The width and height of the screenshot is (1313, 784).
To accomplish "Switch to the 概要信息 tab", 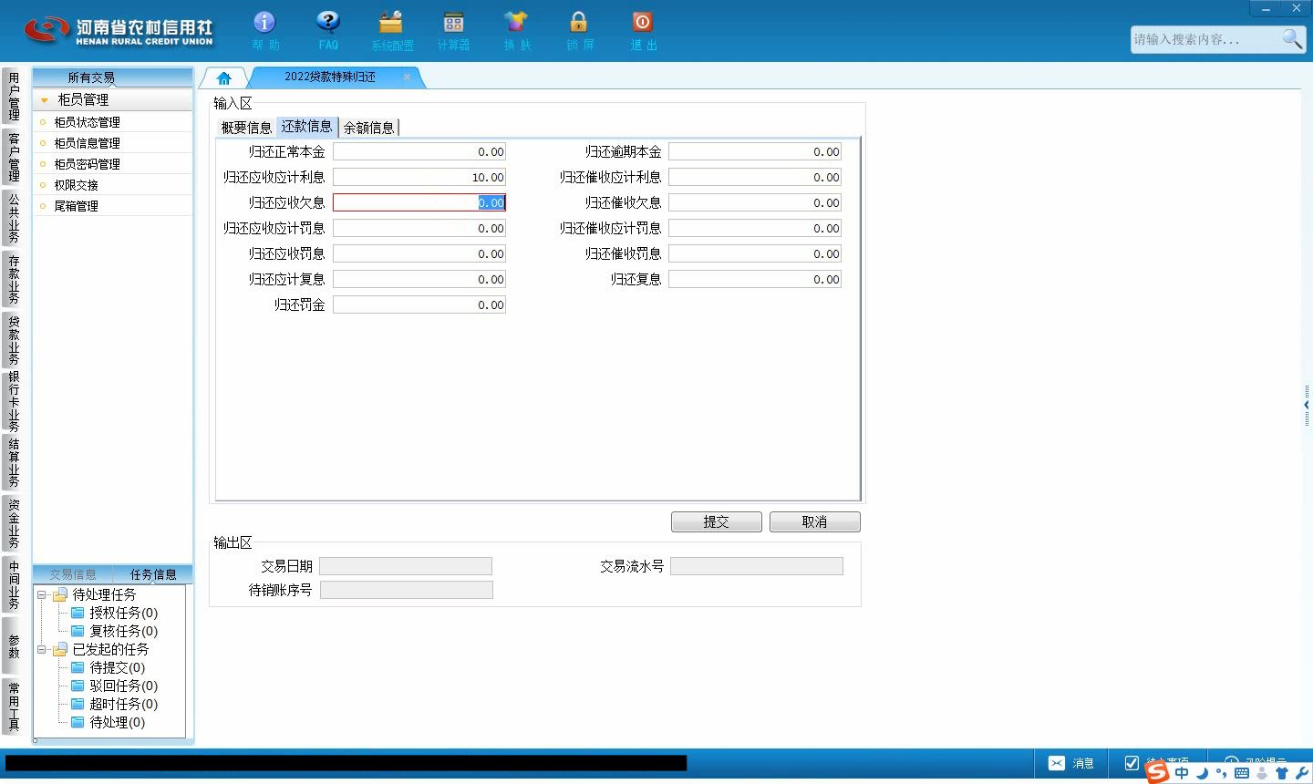I will coord(246,128).
